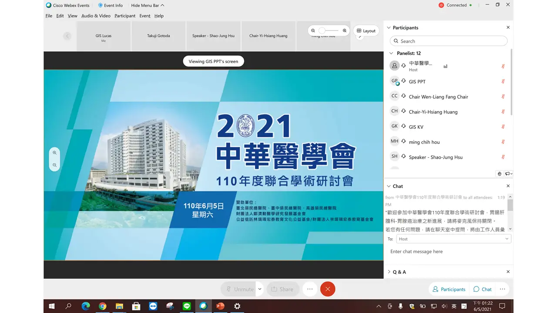
Task: Click the red leave event button
Action: (328, 289)
